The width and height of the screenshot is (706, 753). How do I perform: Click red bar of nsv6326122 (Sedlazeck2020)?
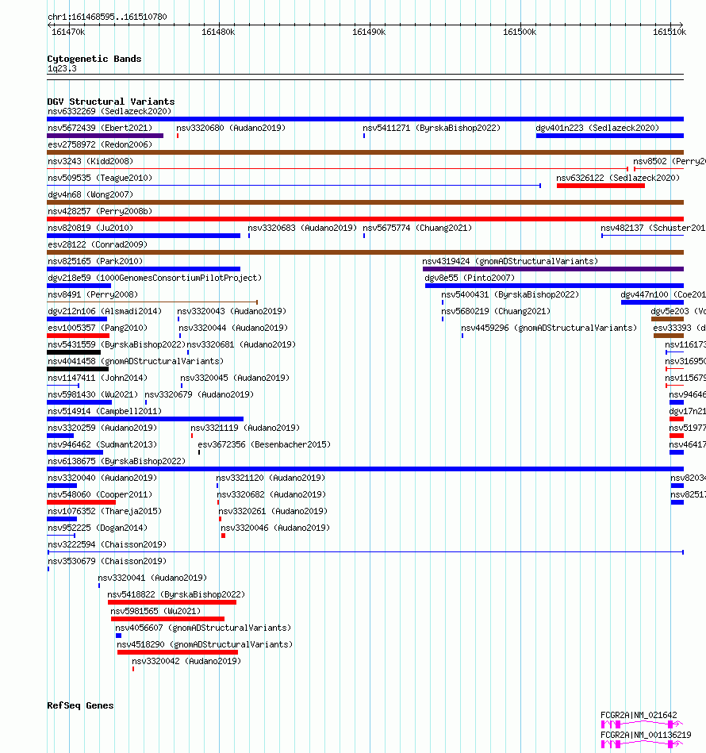click(x=600, y=186)
